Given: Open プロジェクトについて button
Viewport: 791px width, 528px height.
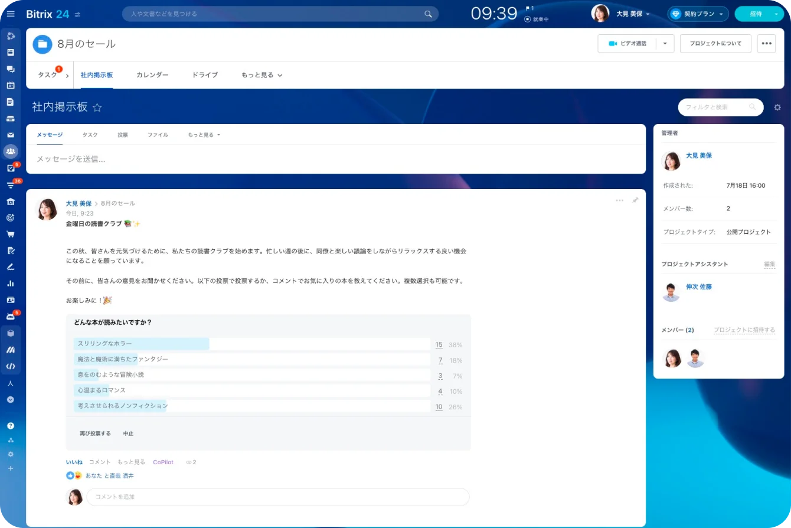Looking at the screenshot, I should coord(715,44).
